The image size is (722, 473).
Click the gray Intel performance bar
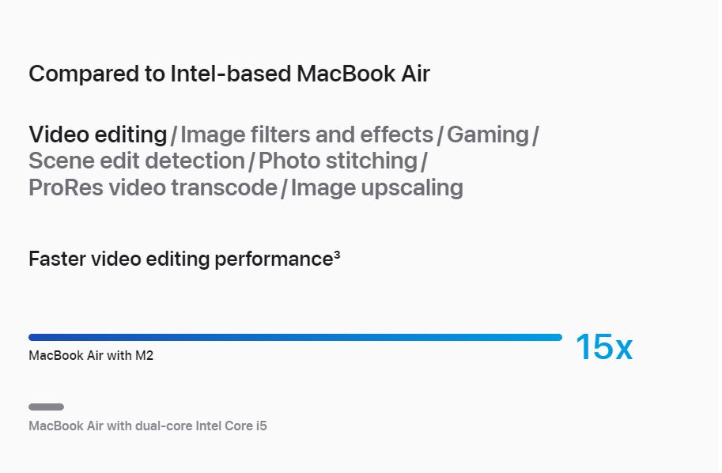(46, 407)
